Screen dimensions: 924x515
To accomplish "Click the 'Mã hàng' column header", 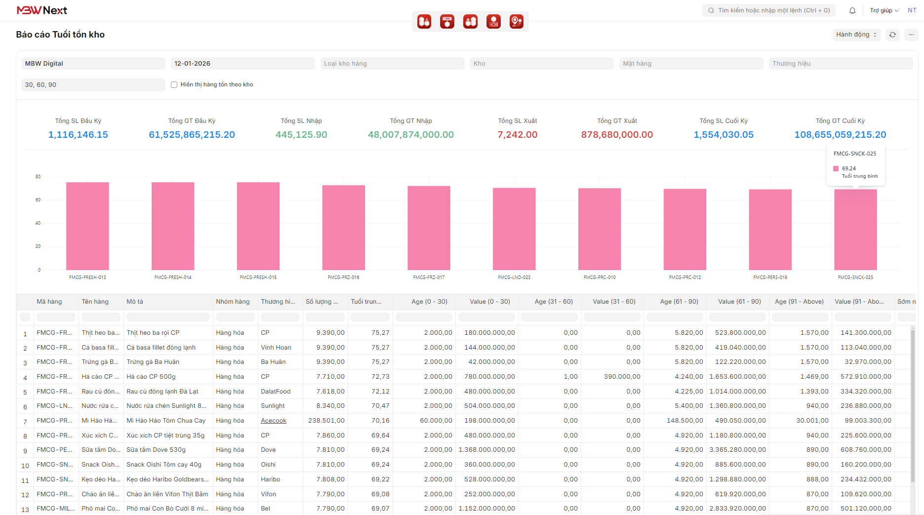I will coord(49,302).
